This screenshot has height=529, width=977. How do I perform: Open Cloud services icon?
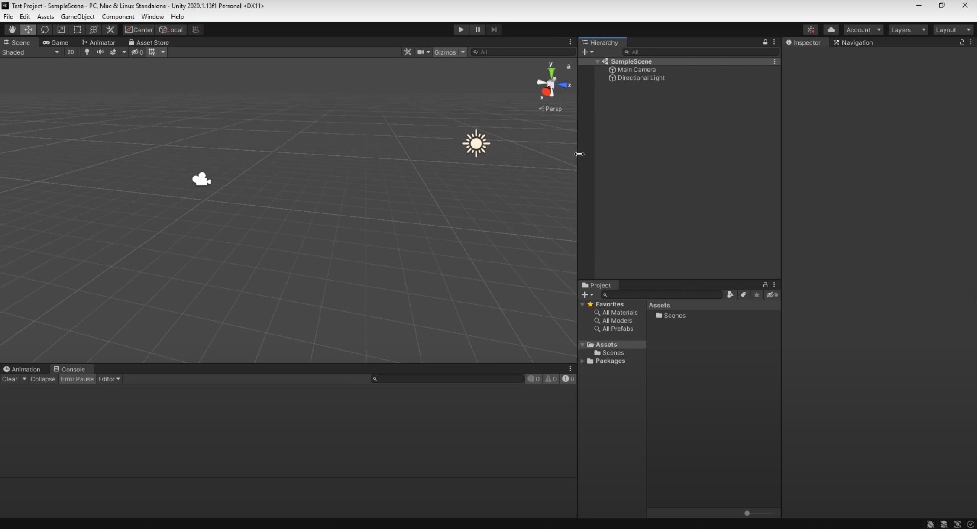click(831, 29)
